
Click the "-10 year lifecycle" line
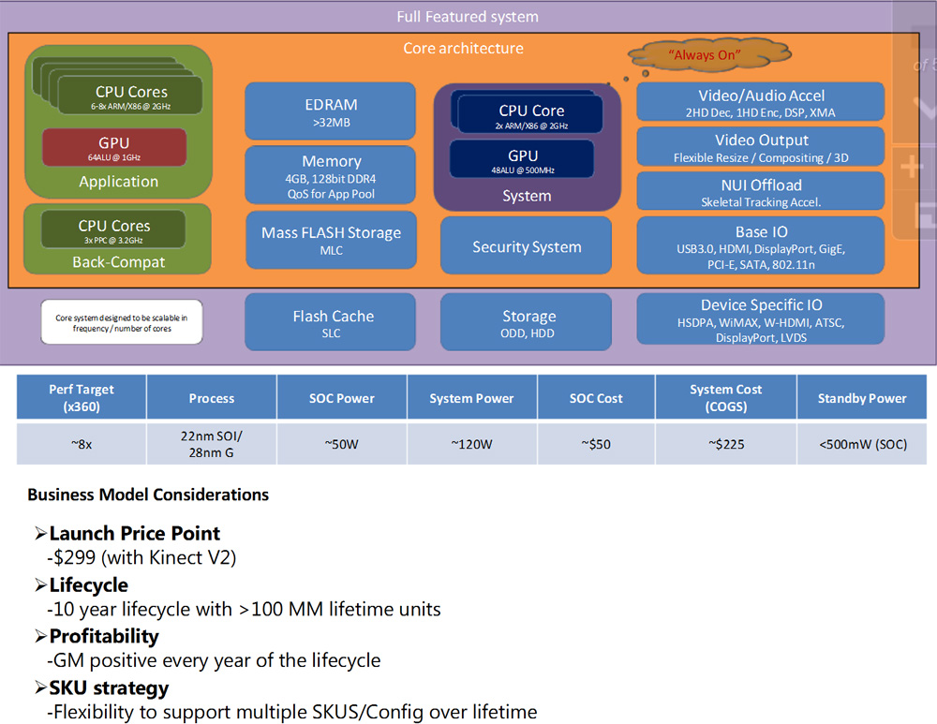244,610
